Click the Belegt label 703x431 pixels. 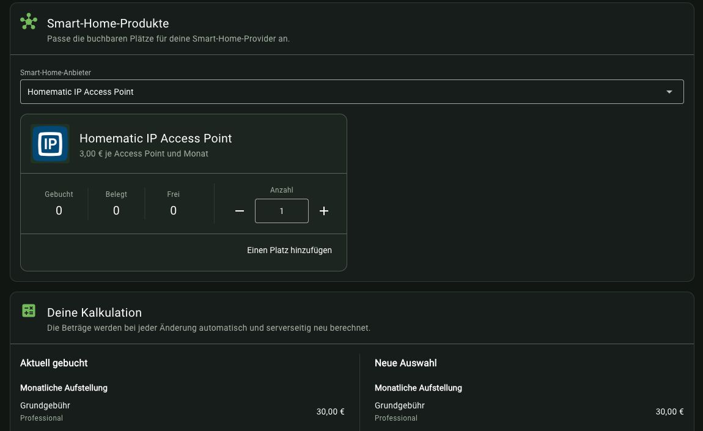point(116,194)
